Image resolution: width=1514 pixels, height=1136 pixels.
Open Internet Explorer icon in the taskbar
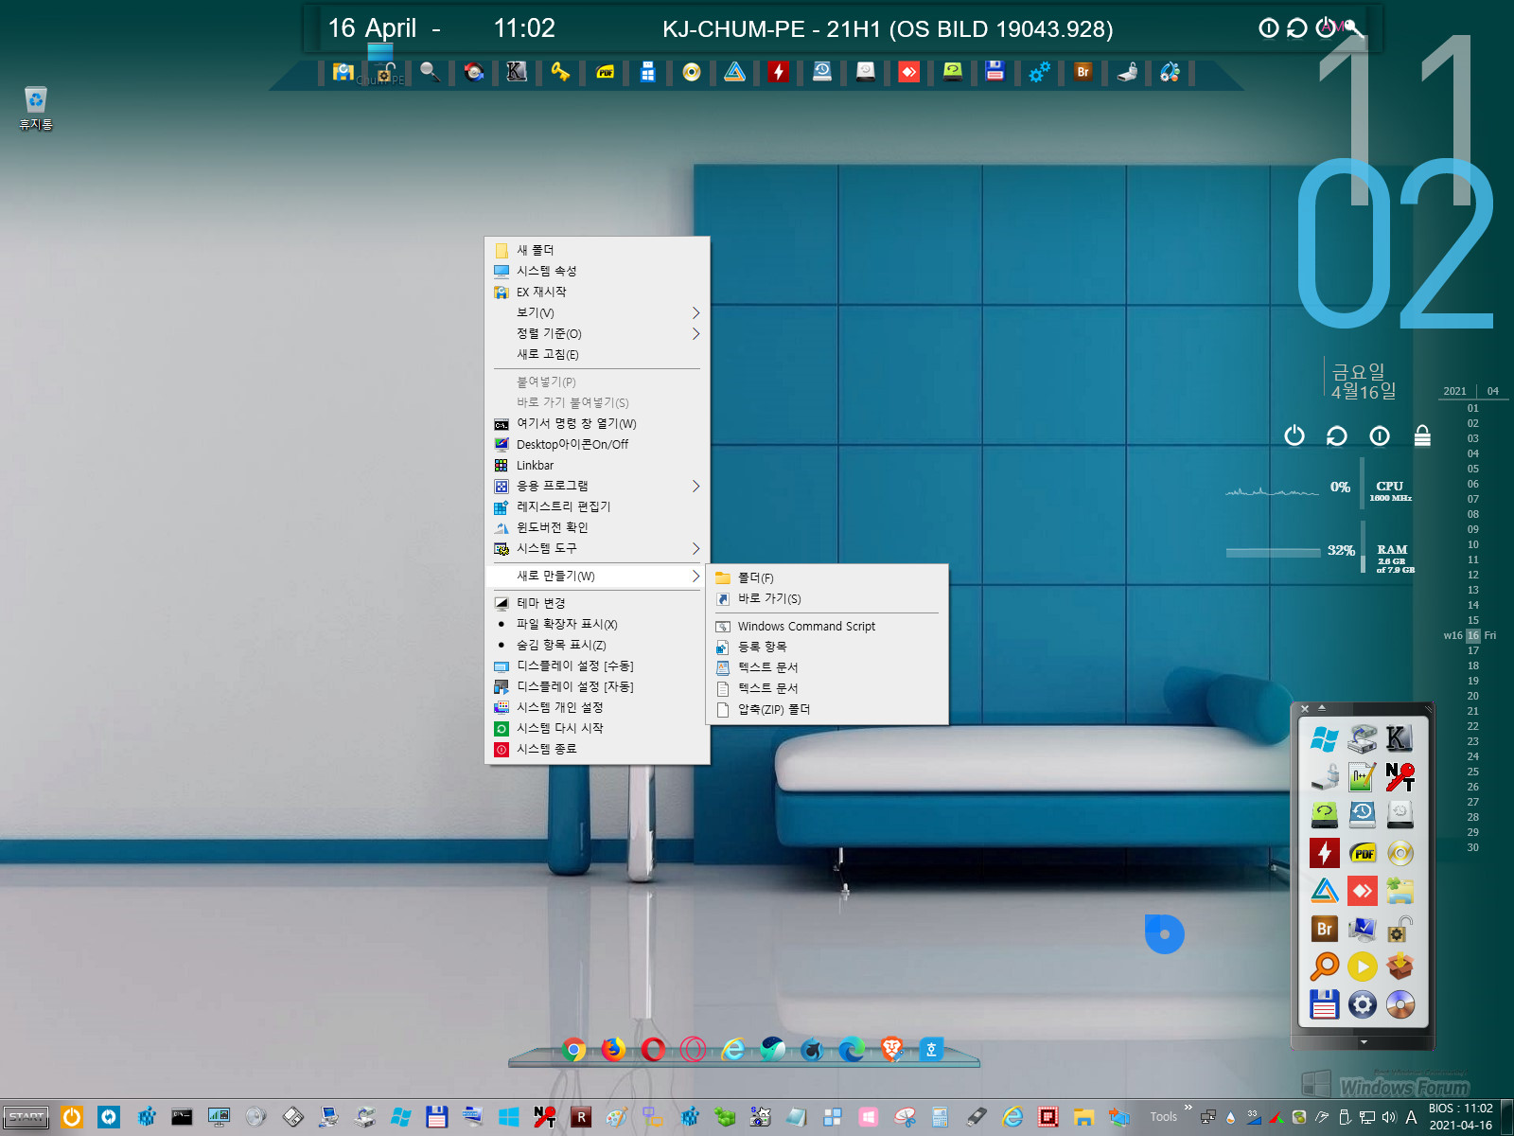[1012, 1117]
